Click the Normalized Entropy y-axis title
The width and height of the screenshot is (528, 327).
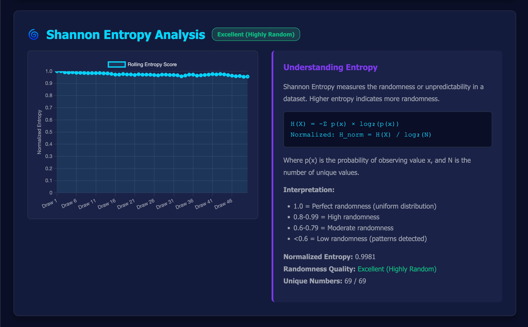(x=40, y=132)
